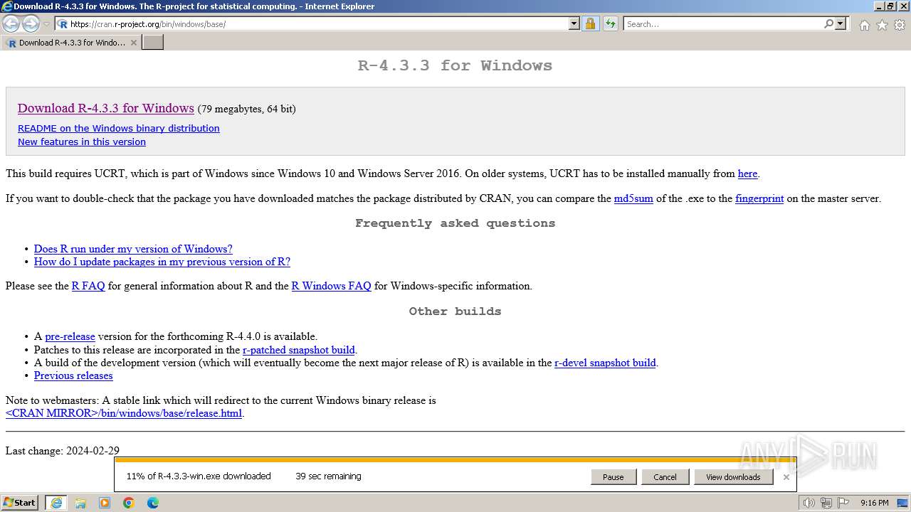Launch Microsoft Edge from the taskbar
911x512 pixels.
click(x=153, y=503)
